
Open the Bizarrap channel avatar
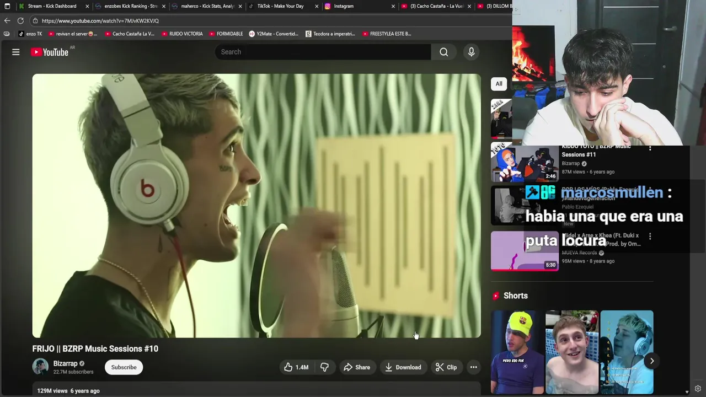pos(40,367)
